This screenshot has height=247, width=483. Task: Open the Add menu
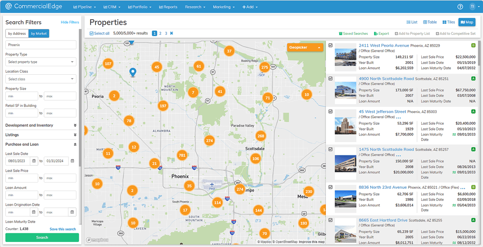(250, 7)
